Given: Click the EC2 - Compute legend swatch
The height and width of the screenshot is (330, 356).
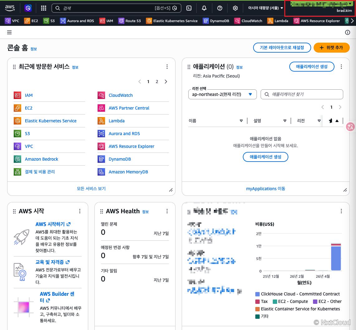Looking at the screenshot, I should [x=275, y=302].
